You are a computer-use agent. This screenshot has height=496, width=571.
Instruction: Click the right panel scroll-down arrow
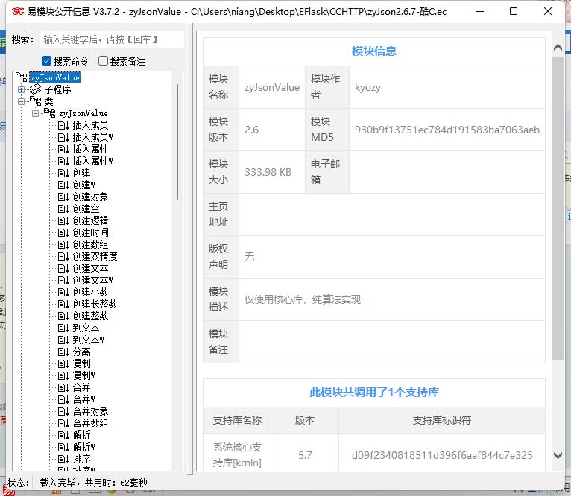pos(558,455)
